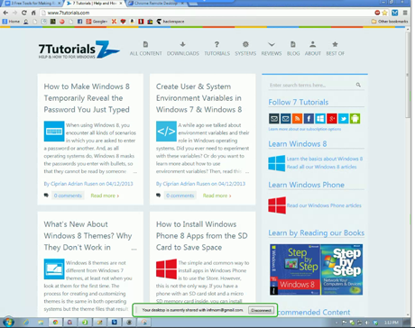Click the keyboard icon in password article
This screenshot has width=415, height=328.
pyautogui.click(x=54, y=132)
